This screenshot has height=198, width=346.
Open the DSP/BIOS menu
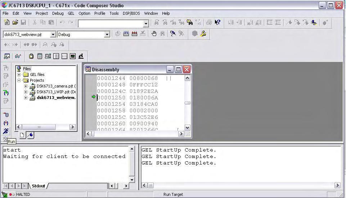click(131, 13)
